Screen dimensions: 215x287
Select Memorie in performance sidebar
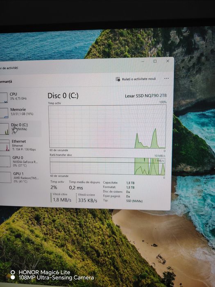click(x=20, y=112)
